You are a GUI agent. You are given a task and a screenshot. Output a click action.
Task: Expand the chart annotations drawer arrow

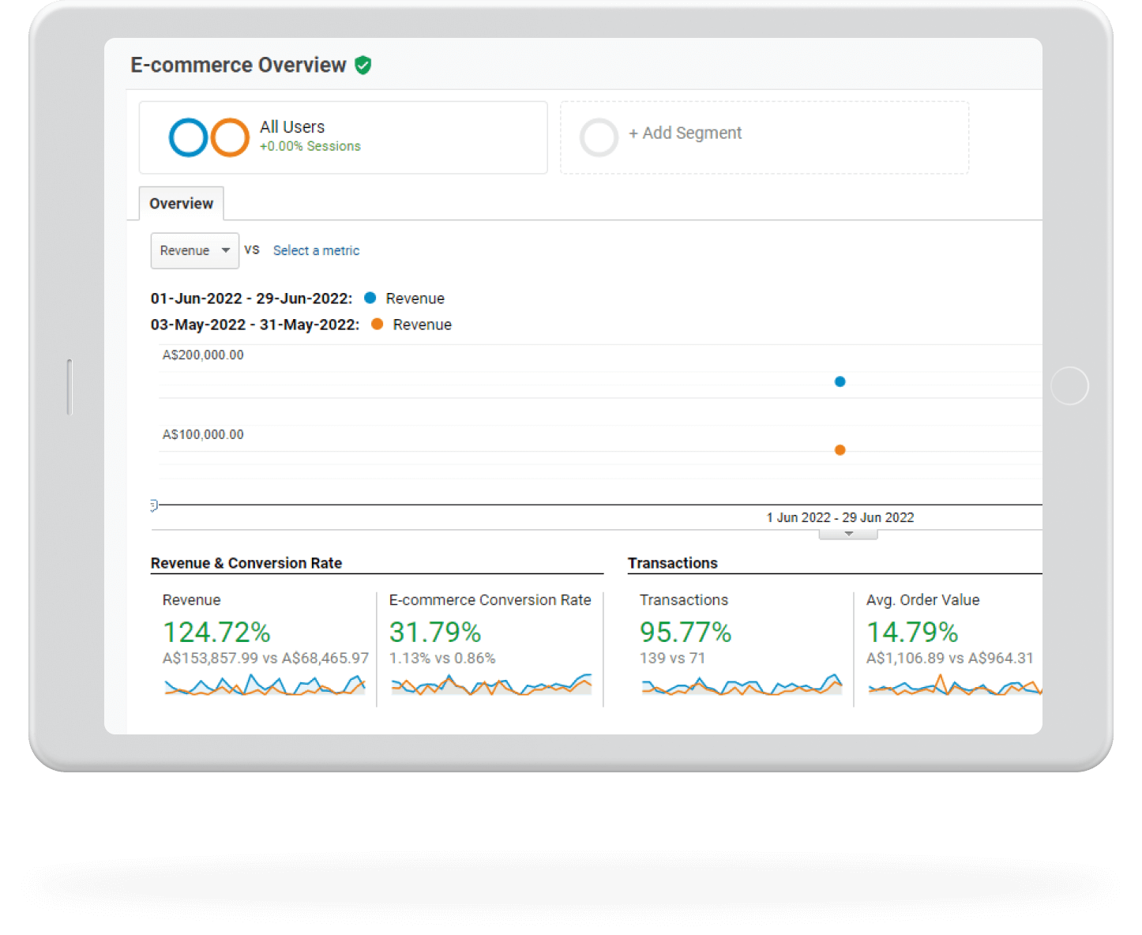pos(848,535)
